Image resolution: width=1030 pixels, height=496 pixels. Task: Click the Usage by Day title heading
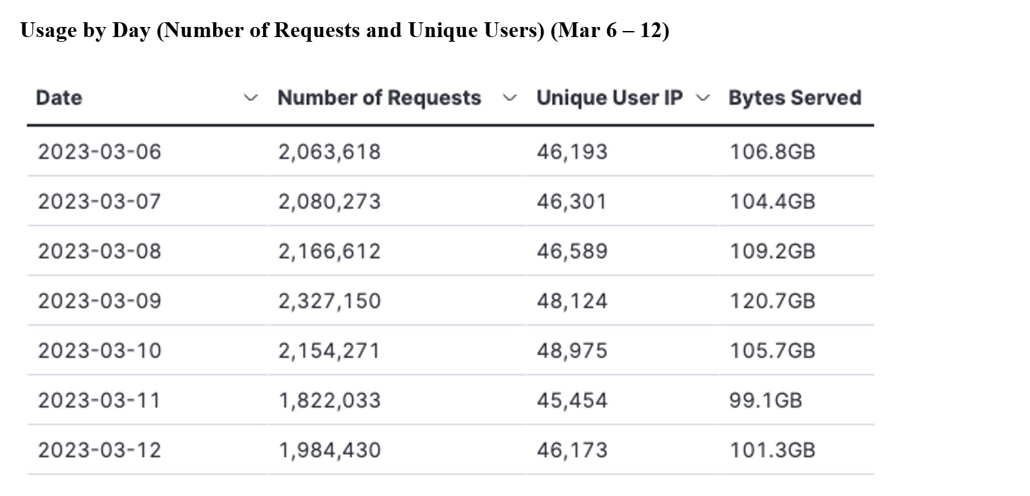[345, 31]
